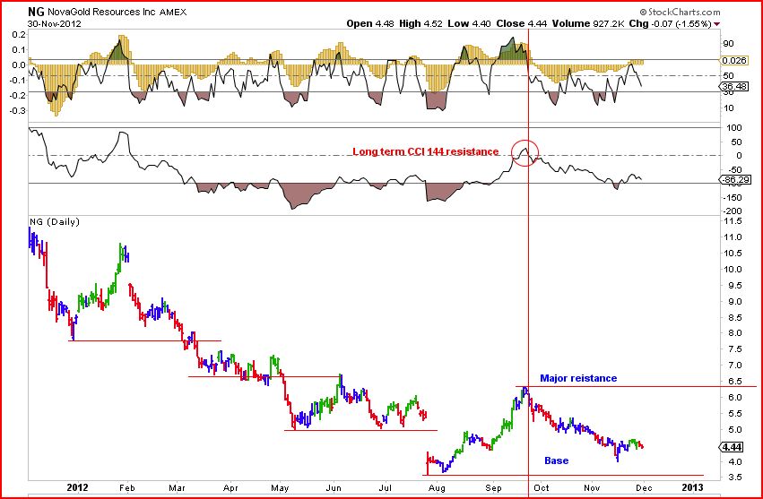Screen dimensions: 763x499
Task: Click the 5.0 price axis label
Action: click(735, 429)
